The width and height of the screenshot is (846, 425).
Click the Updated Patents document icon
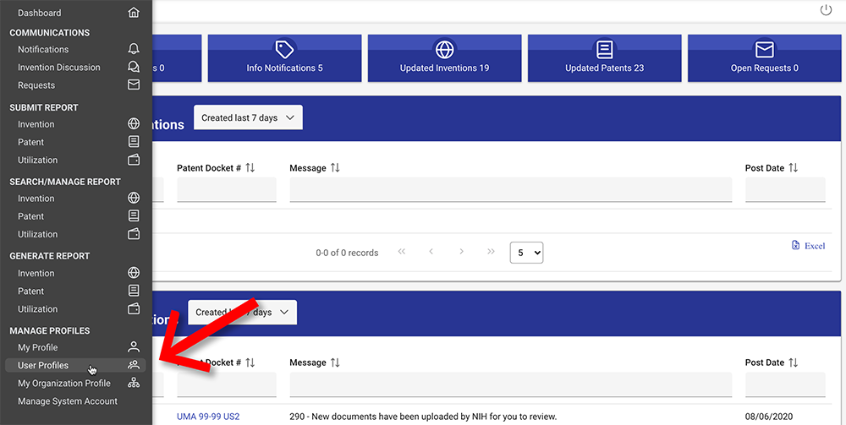604,49
